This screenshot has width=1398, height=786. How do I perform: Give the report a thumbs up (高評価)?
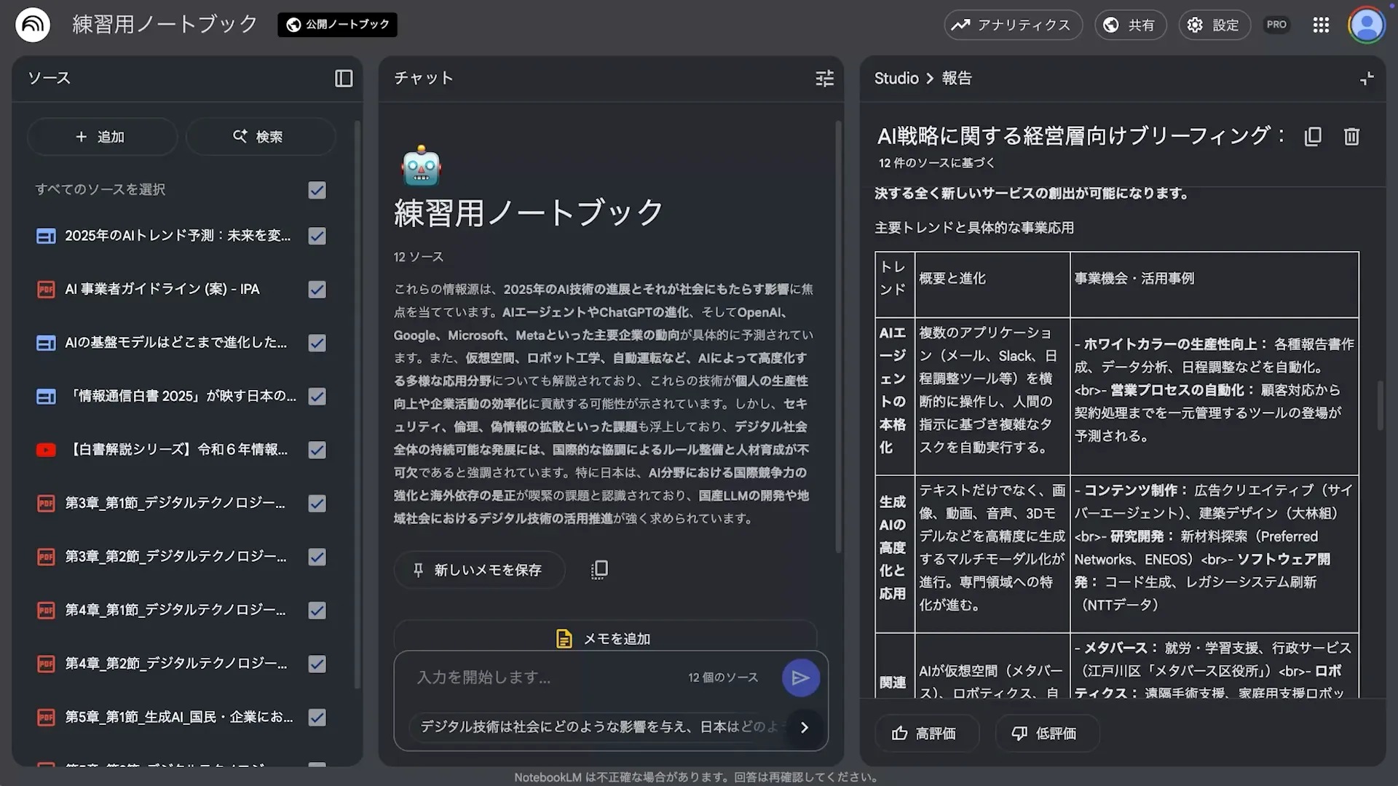(x=926, y=733)
